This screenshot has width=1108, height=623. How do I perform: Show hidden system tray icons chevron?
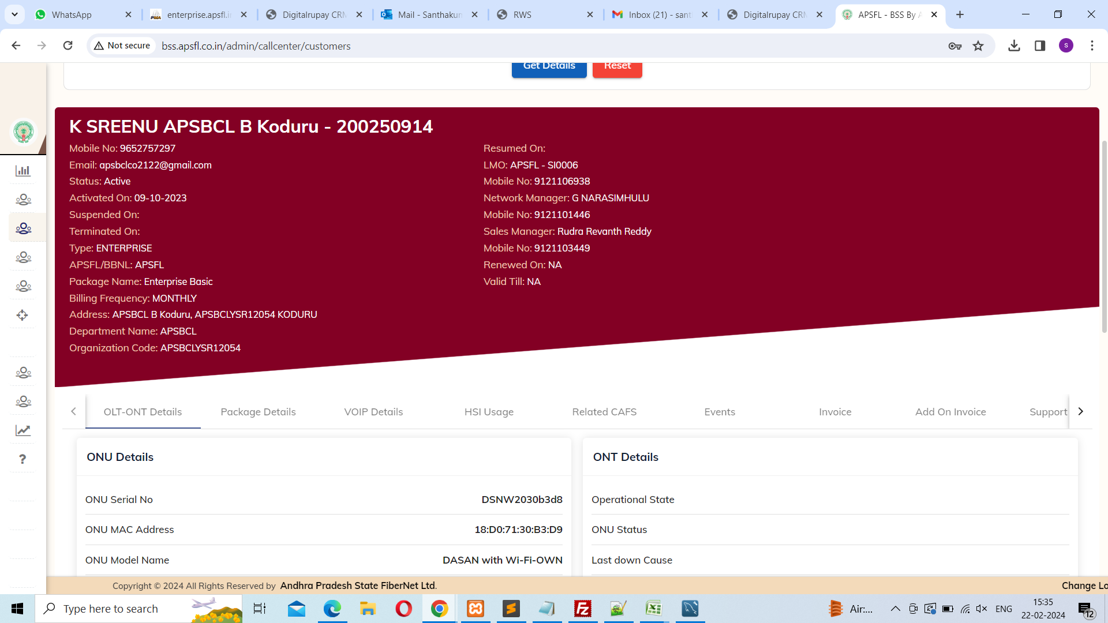tap(895, 609)
